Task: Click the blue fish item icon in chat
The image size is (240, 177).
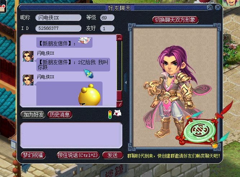Action: (89, 74)
